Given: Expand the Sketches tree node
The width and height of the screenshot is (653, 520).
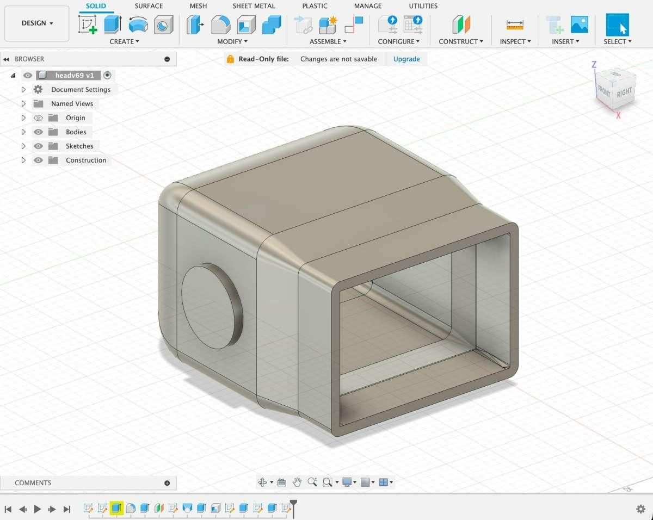Looking at the screenshot, I should coord(23,146).
